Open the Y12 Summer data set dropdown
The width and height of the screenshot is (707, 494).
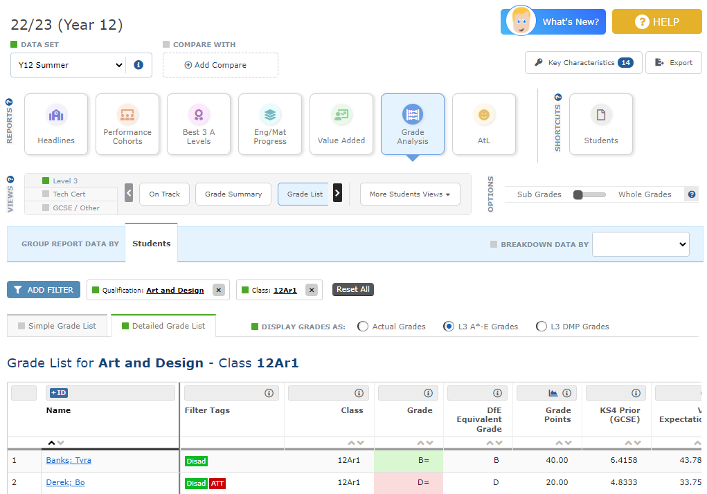[x=68, y=65]
